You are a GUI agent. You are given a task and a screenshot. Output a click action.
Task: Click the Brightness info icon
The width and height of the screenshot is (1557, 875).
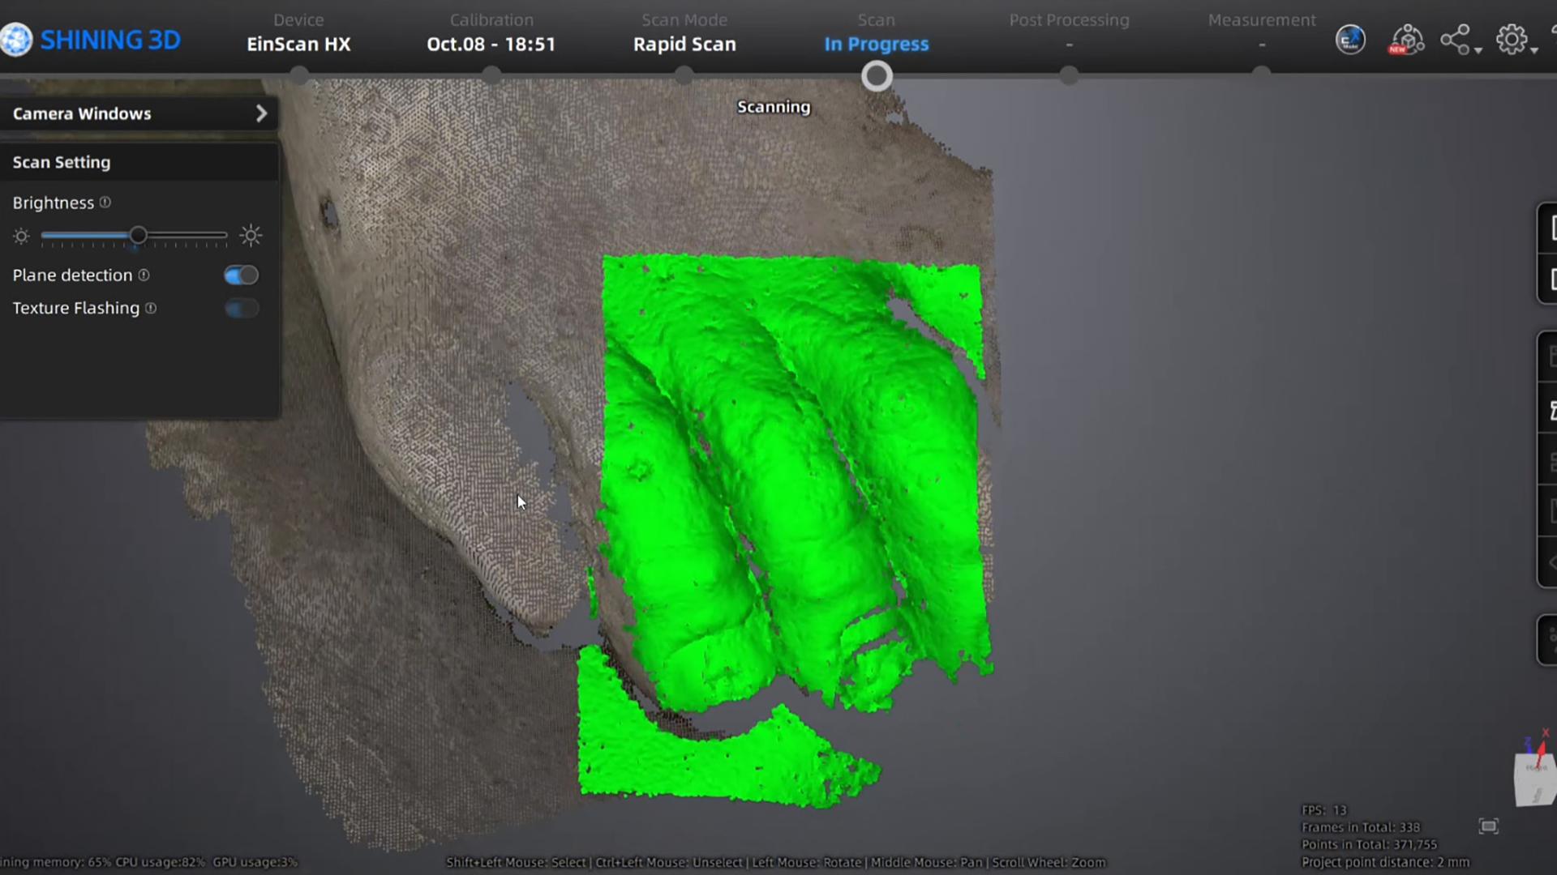[105, 203]
